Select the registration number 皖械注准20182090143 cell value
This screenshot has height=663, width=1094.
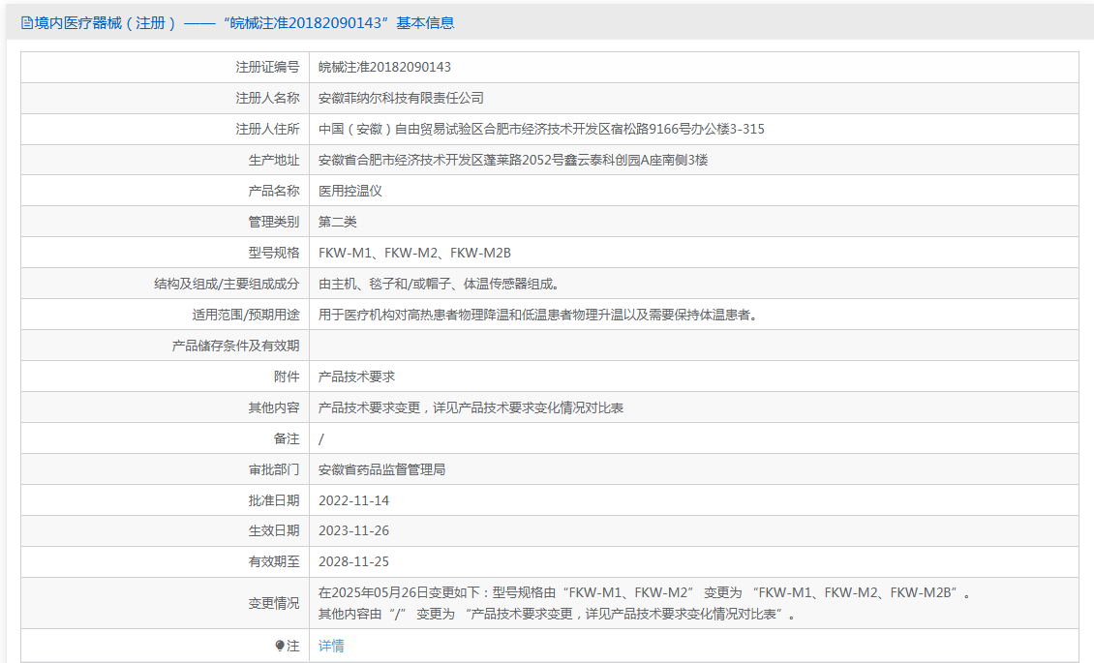tap(384, 67)
